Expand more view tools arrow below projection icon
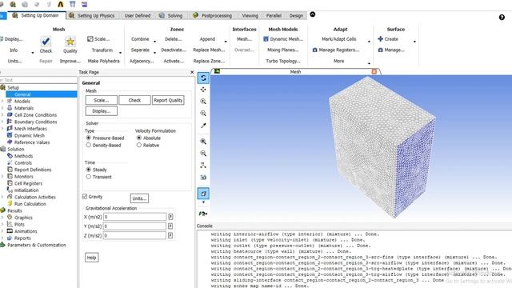The image size is (512, 288). [203, 202]
